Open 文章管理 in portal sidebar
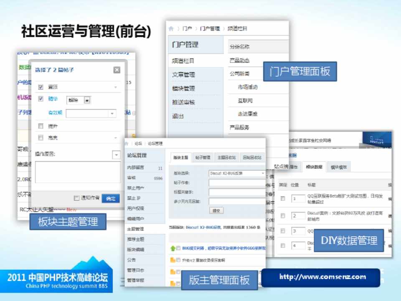 pyautogui.click(x=184, y=75)
